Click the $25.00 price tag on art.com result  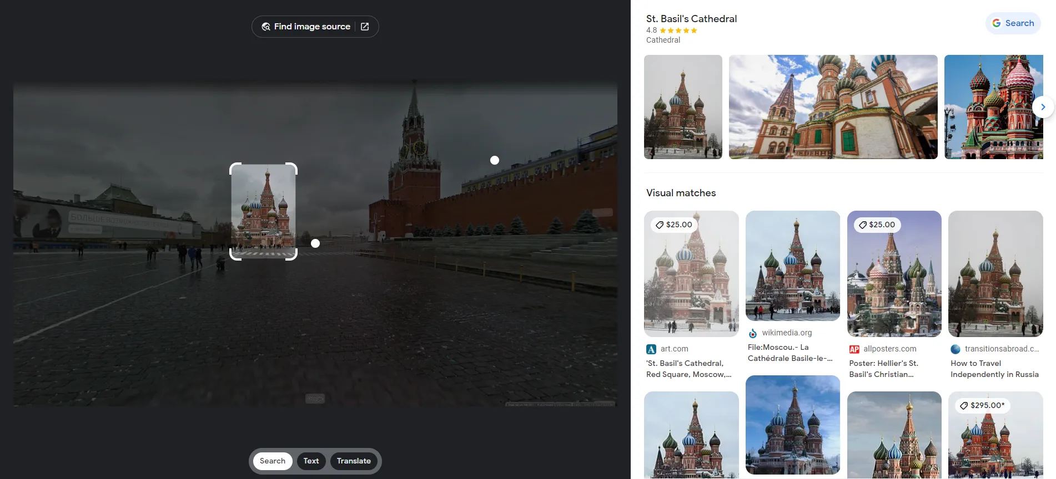(674, 225)
